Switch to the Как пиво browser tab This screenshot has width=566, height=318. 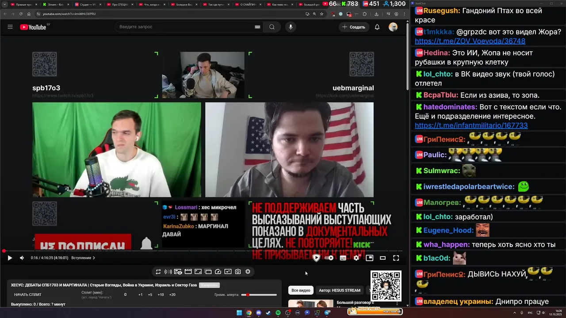click(x=280, y=4)
